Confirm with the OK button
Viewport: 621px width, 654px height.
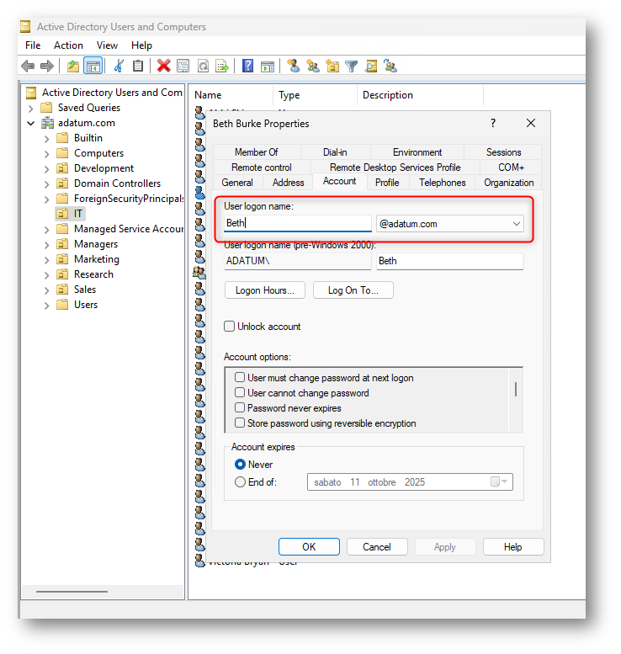[309, 547]
